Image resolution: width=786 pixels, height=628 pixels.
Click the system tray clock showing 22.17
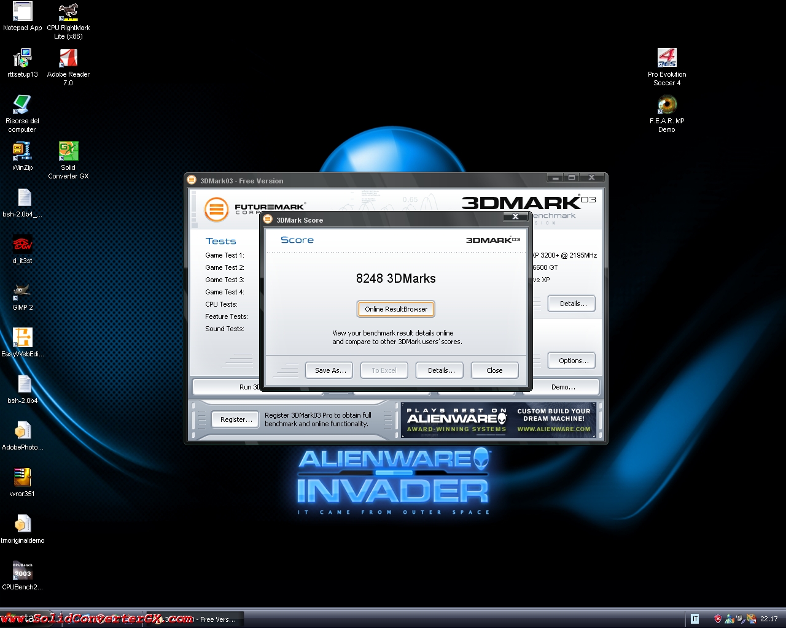point(769,619)
